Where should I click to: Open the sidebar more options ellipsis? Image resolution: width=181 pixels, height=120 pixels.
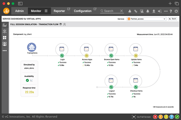5,51
